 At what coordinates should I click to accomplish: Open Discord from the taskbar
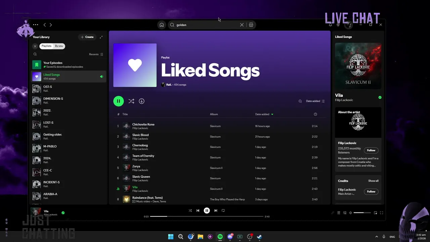230,237
